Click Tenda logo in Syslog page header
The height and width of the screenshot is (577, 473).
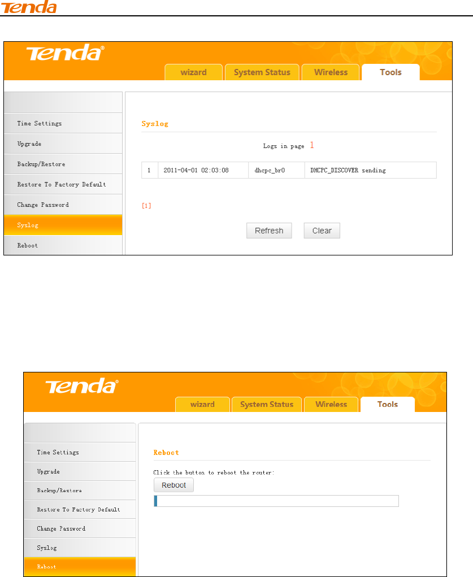(65, 53)
